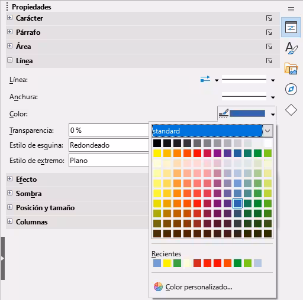The image size is (303, 300).
Task: Open sidebar settings hamburger menu
Action: click(291, 9)
